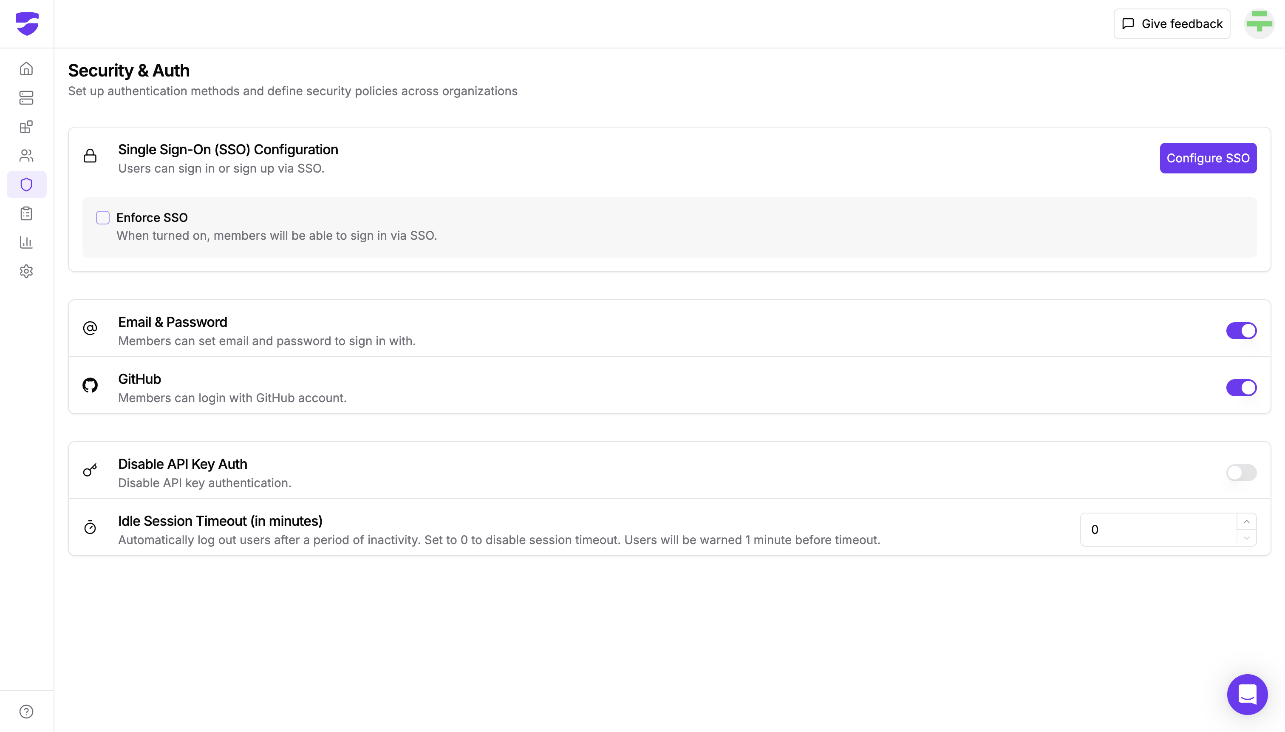
Task: Increase idle session timeout with up arrow
Action: 1246,522
